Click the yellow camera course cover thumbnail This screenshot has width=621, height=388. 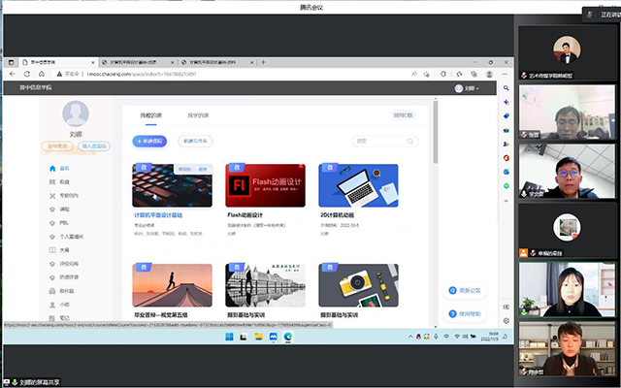coord(358,285)
